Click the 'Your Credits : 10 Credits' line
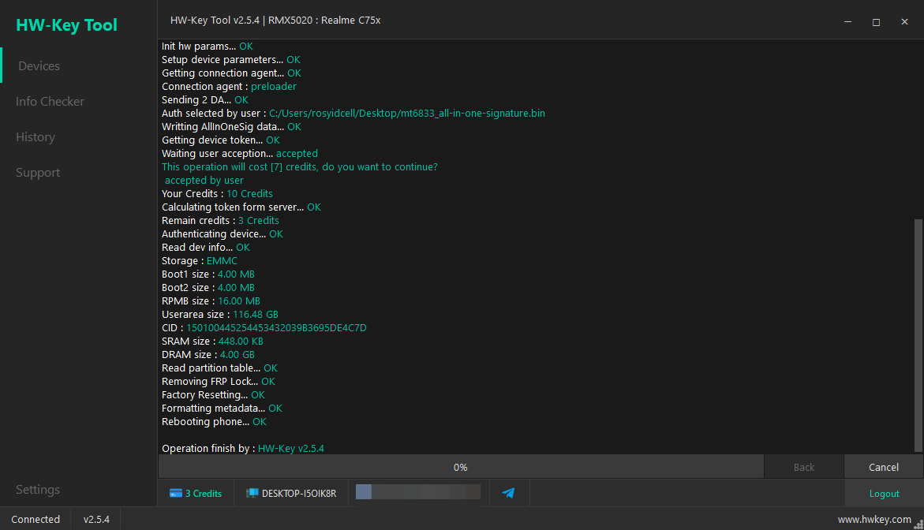Viewport: 924px width, 530px height. pyautogui.click(x=218, y=194)
